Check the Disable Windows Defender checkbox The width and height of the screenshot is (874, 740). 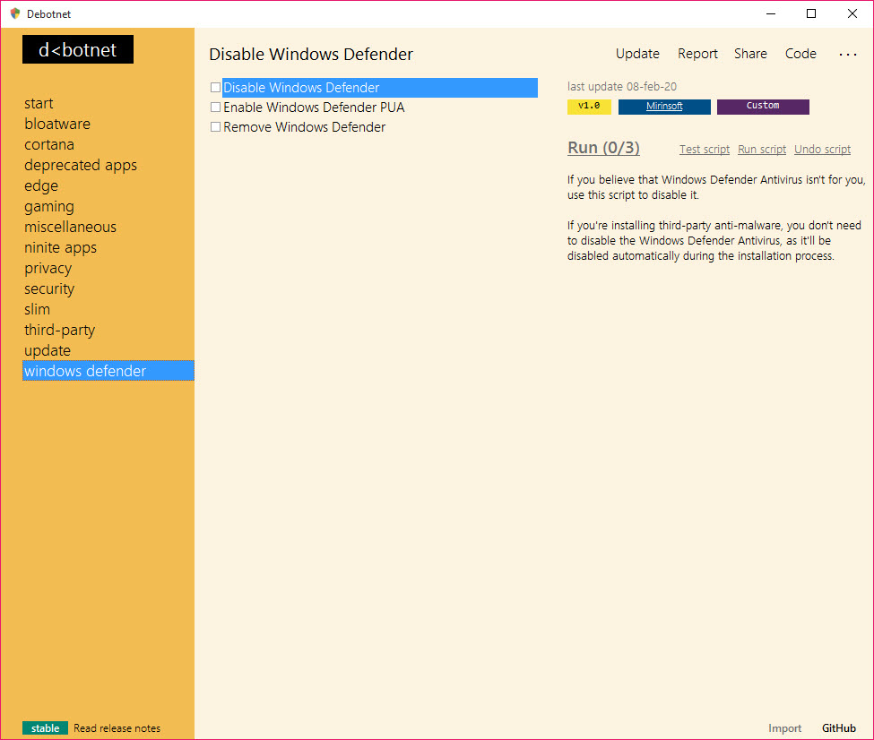[215, 88]
